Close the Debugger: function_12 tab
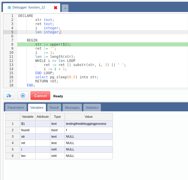Viewport: 188px width, 180px height. [x=56, y=8]
